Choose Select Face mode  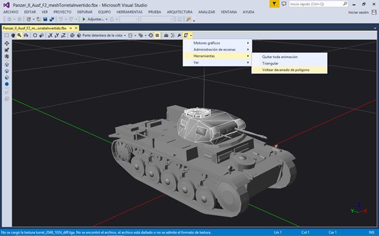(x=6, y=77)
